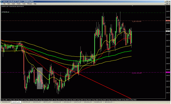The height and width of the screenshot is (104, 171).
Task: Switch to the GBPUSDm,M5 chart tab
Action: (108, 102)
